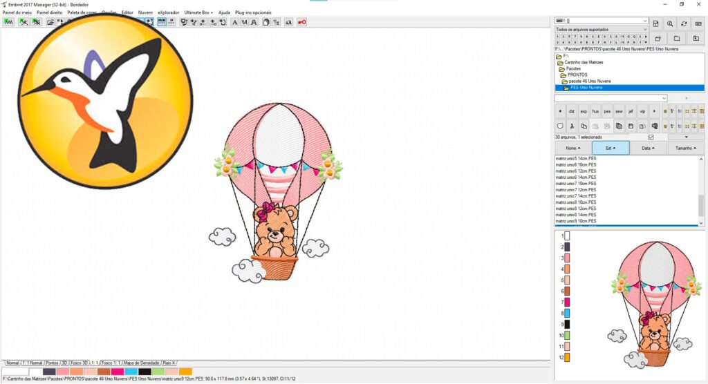The image size is (708, 384).
Task: Select the green swatch in bottom palette
Action: (158, 372)
